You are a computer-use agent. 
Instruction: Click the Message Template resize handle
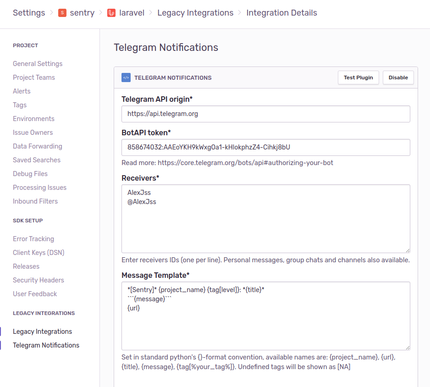[x=408, y=348]
